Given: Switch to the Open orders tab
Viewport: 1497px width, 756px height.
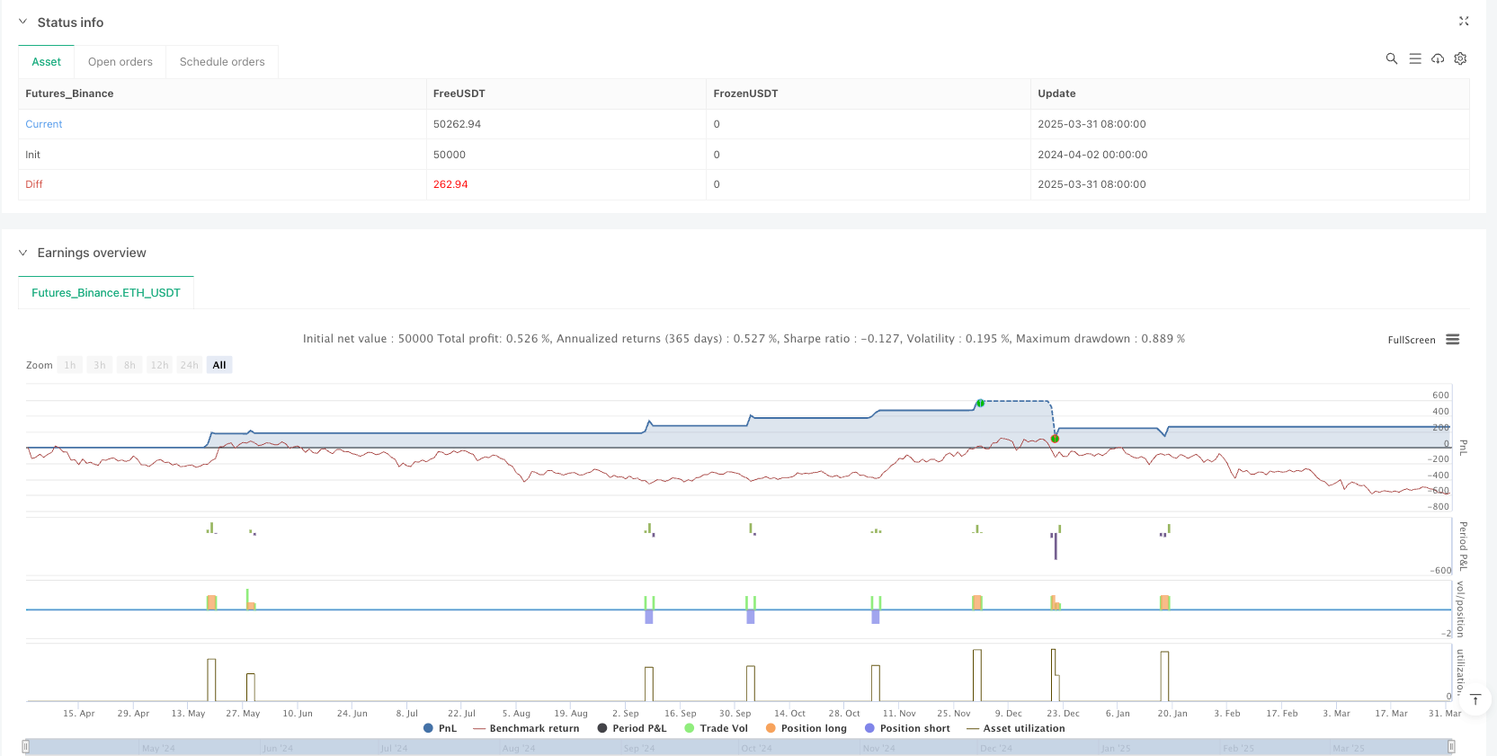Looking at the screenshot, I should tap(120, 62).
